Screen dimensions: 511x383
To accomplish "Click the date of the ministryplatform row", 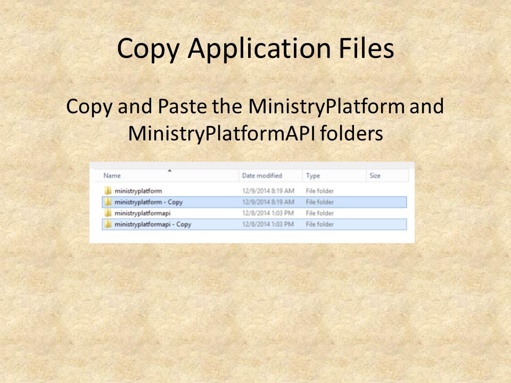I will (x=268, y=191).
